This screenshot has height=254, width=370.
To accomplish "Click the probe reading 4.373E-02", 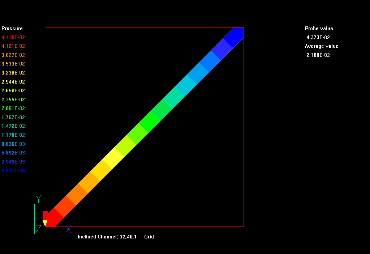I will coord(318,37).
